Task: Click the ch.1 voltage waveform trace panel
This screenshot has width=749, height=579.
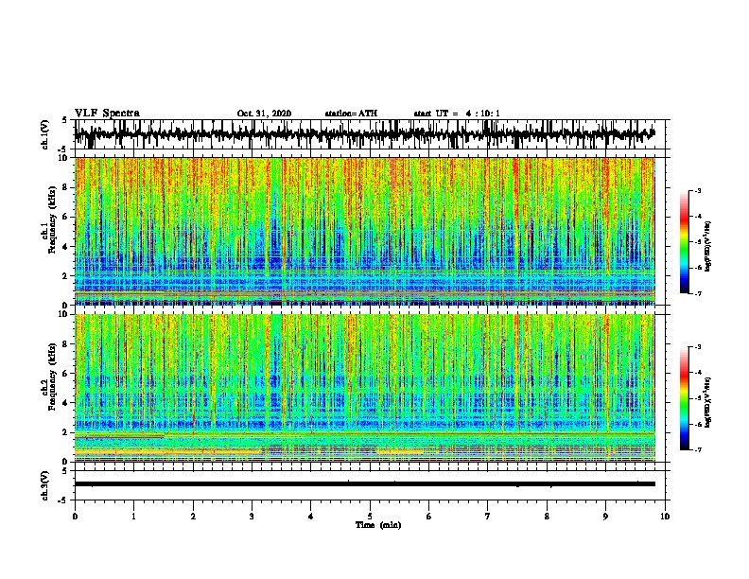Action: coord(369,134)
